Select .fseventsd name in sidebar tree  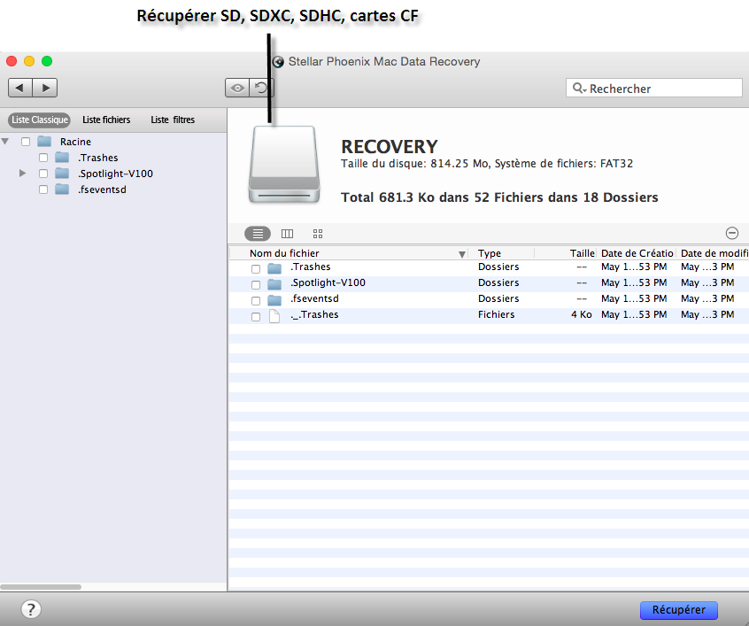point(102,189)
